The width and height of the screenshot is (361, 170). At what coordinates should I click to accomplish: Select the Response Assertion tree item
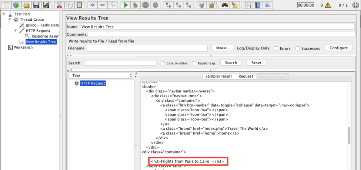[45, 36]
